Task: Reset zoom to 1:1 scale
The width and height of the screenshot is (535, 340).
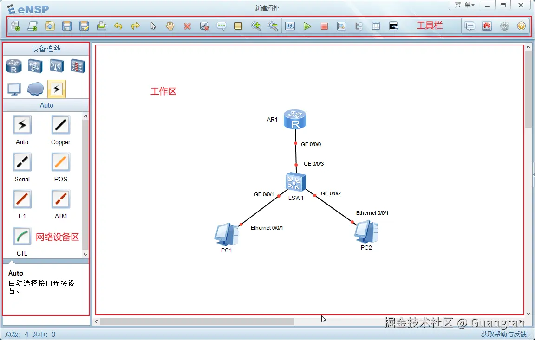Action: pyautogui.click(x=290, y=26)
